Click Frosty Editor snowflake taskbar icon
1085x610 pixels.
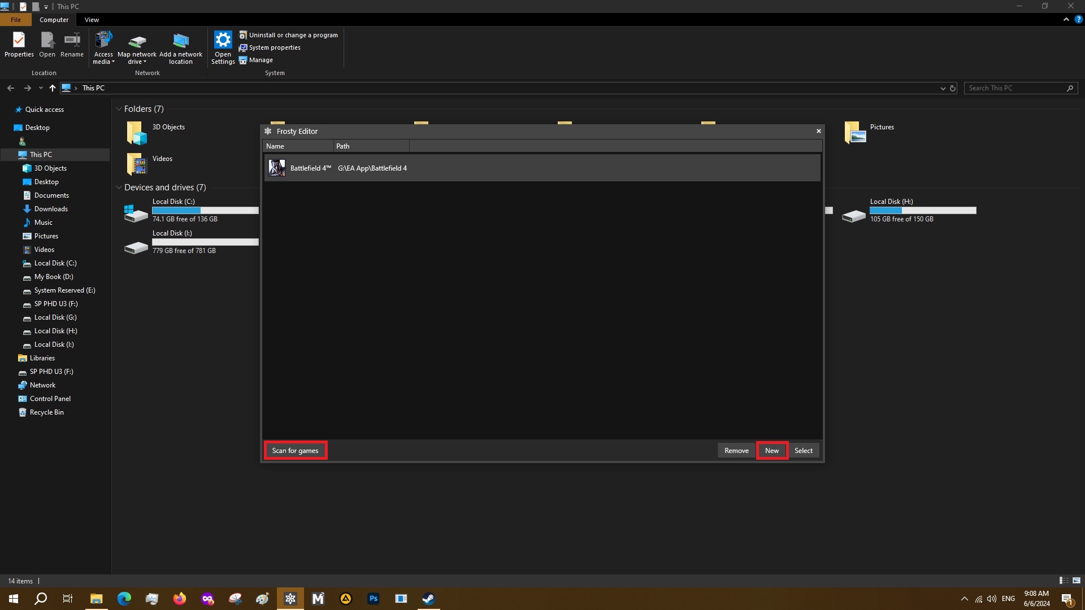point(290,599)
